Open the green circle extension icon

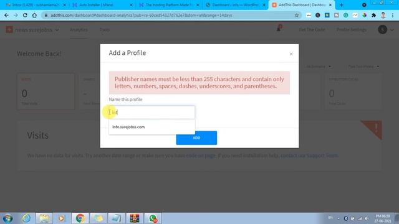(345, 15)
